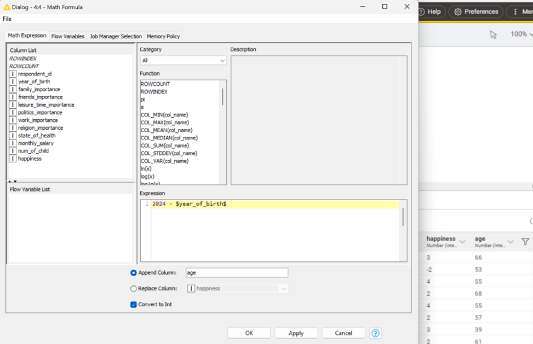Click age value 39 in the table
Screen dimensions: 533x344
[478, 330]
